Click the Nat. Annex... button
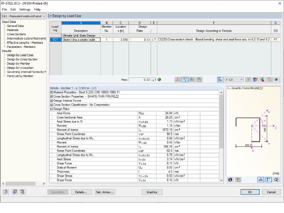The width and height of the screenshot is (284, 213). pos(105,192)
